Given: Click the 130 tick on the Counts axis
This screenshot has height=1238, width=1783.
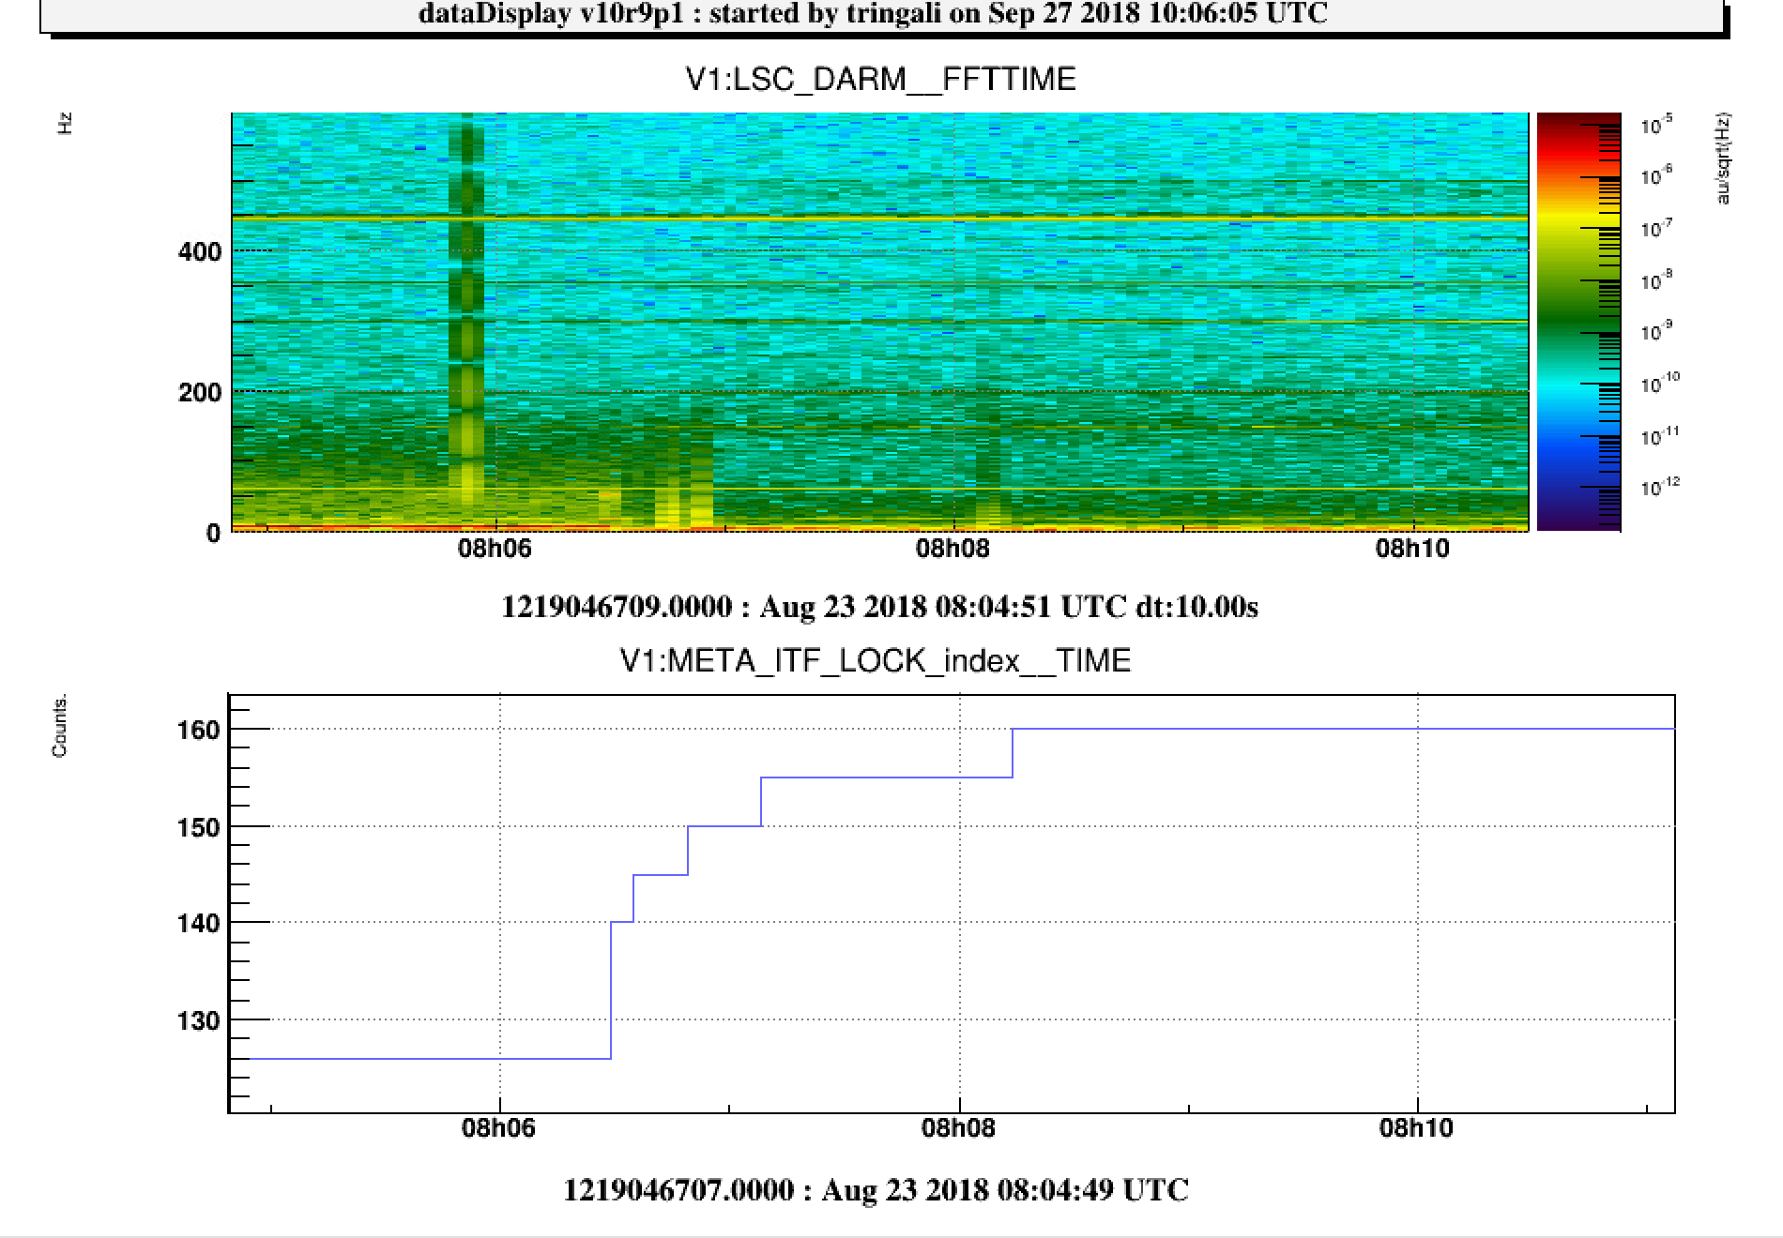Looking at the screenshot, I should (x=198, y=1020).
